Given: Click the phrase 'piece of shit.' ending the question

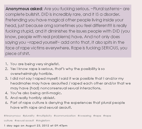Looking at the screenshot, I should pyautogui.click(x=18, y=54).
